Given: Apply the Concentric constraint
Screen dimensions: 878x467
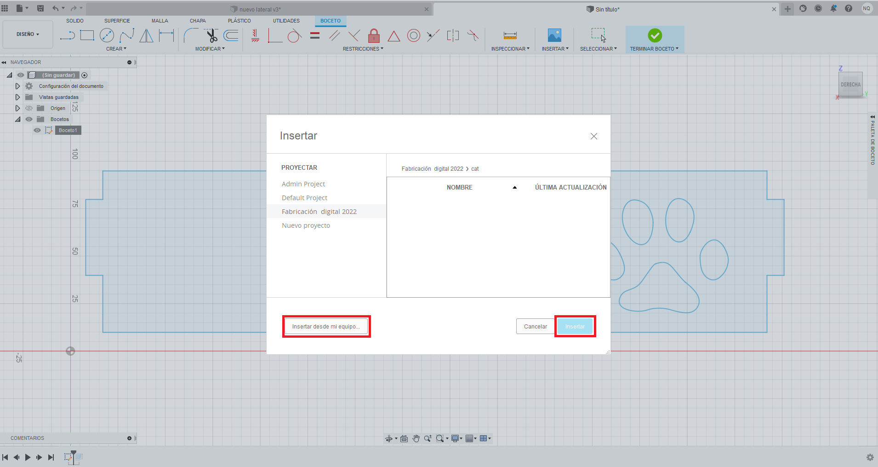Looking at the screenshot, I should coord(414,35).
